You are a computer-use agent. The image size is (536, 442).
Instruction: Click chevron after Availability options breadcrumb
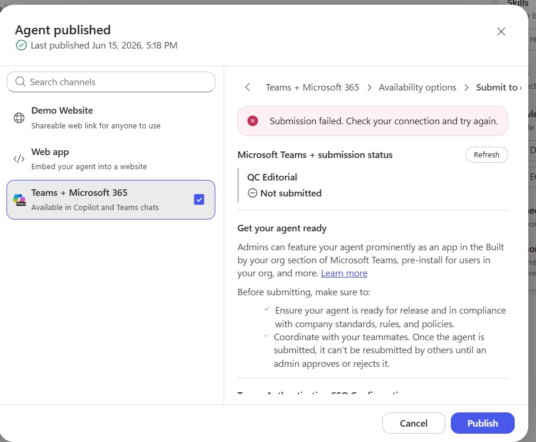pos(466,88)
